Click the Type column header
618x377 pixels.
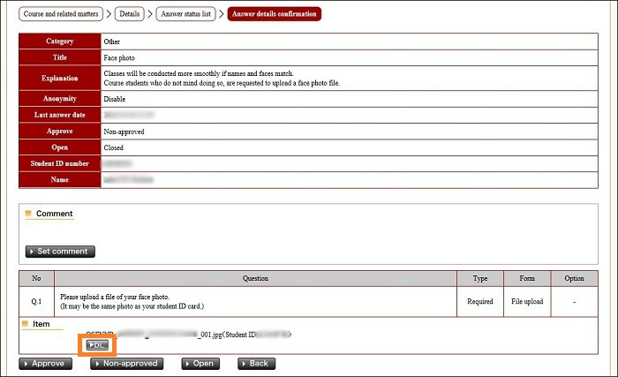480,278
